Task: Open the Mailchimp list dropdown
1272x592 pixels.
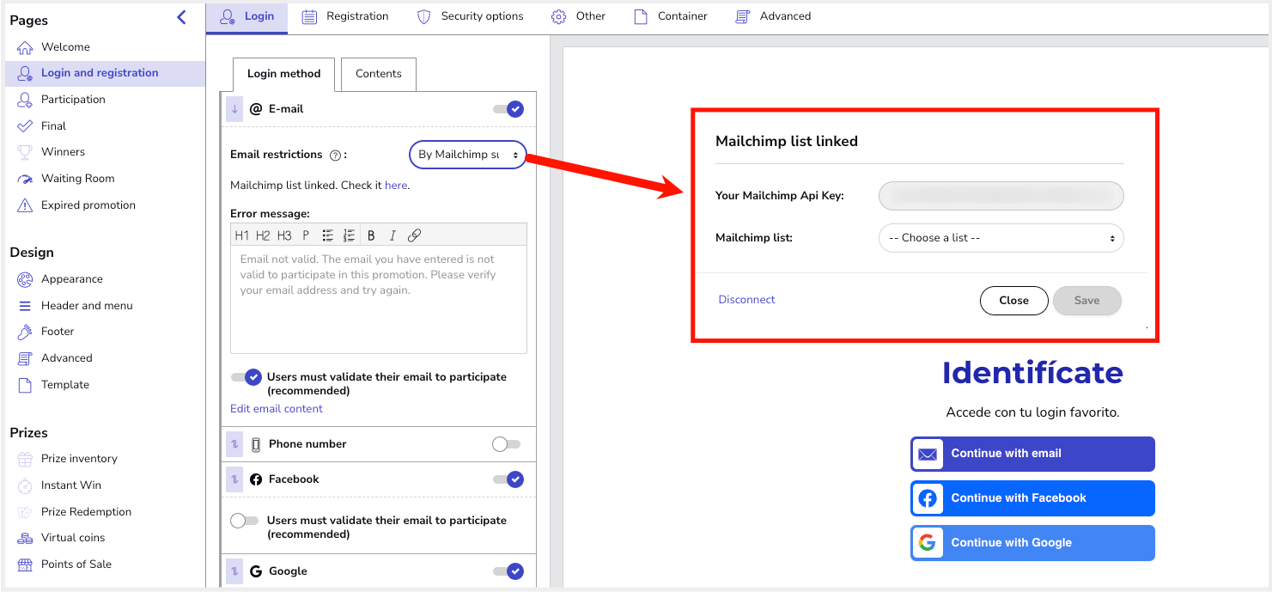Action: tap(1001, 238)
